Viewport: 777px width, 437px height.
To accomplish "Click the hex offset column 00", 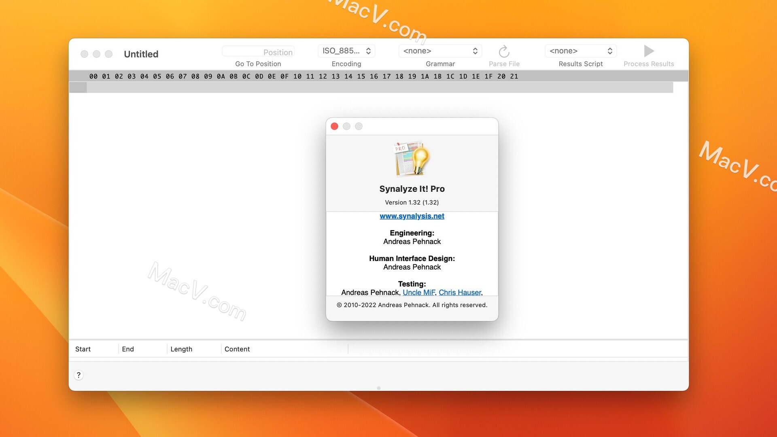I will coord(93,76).
